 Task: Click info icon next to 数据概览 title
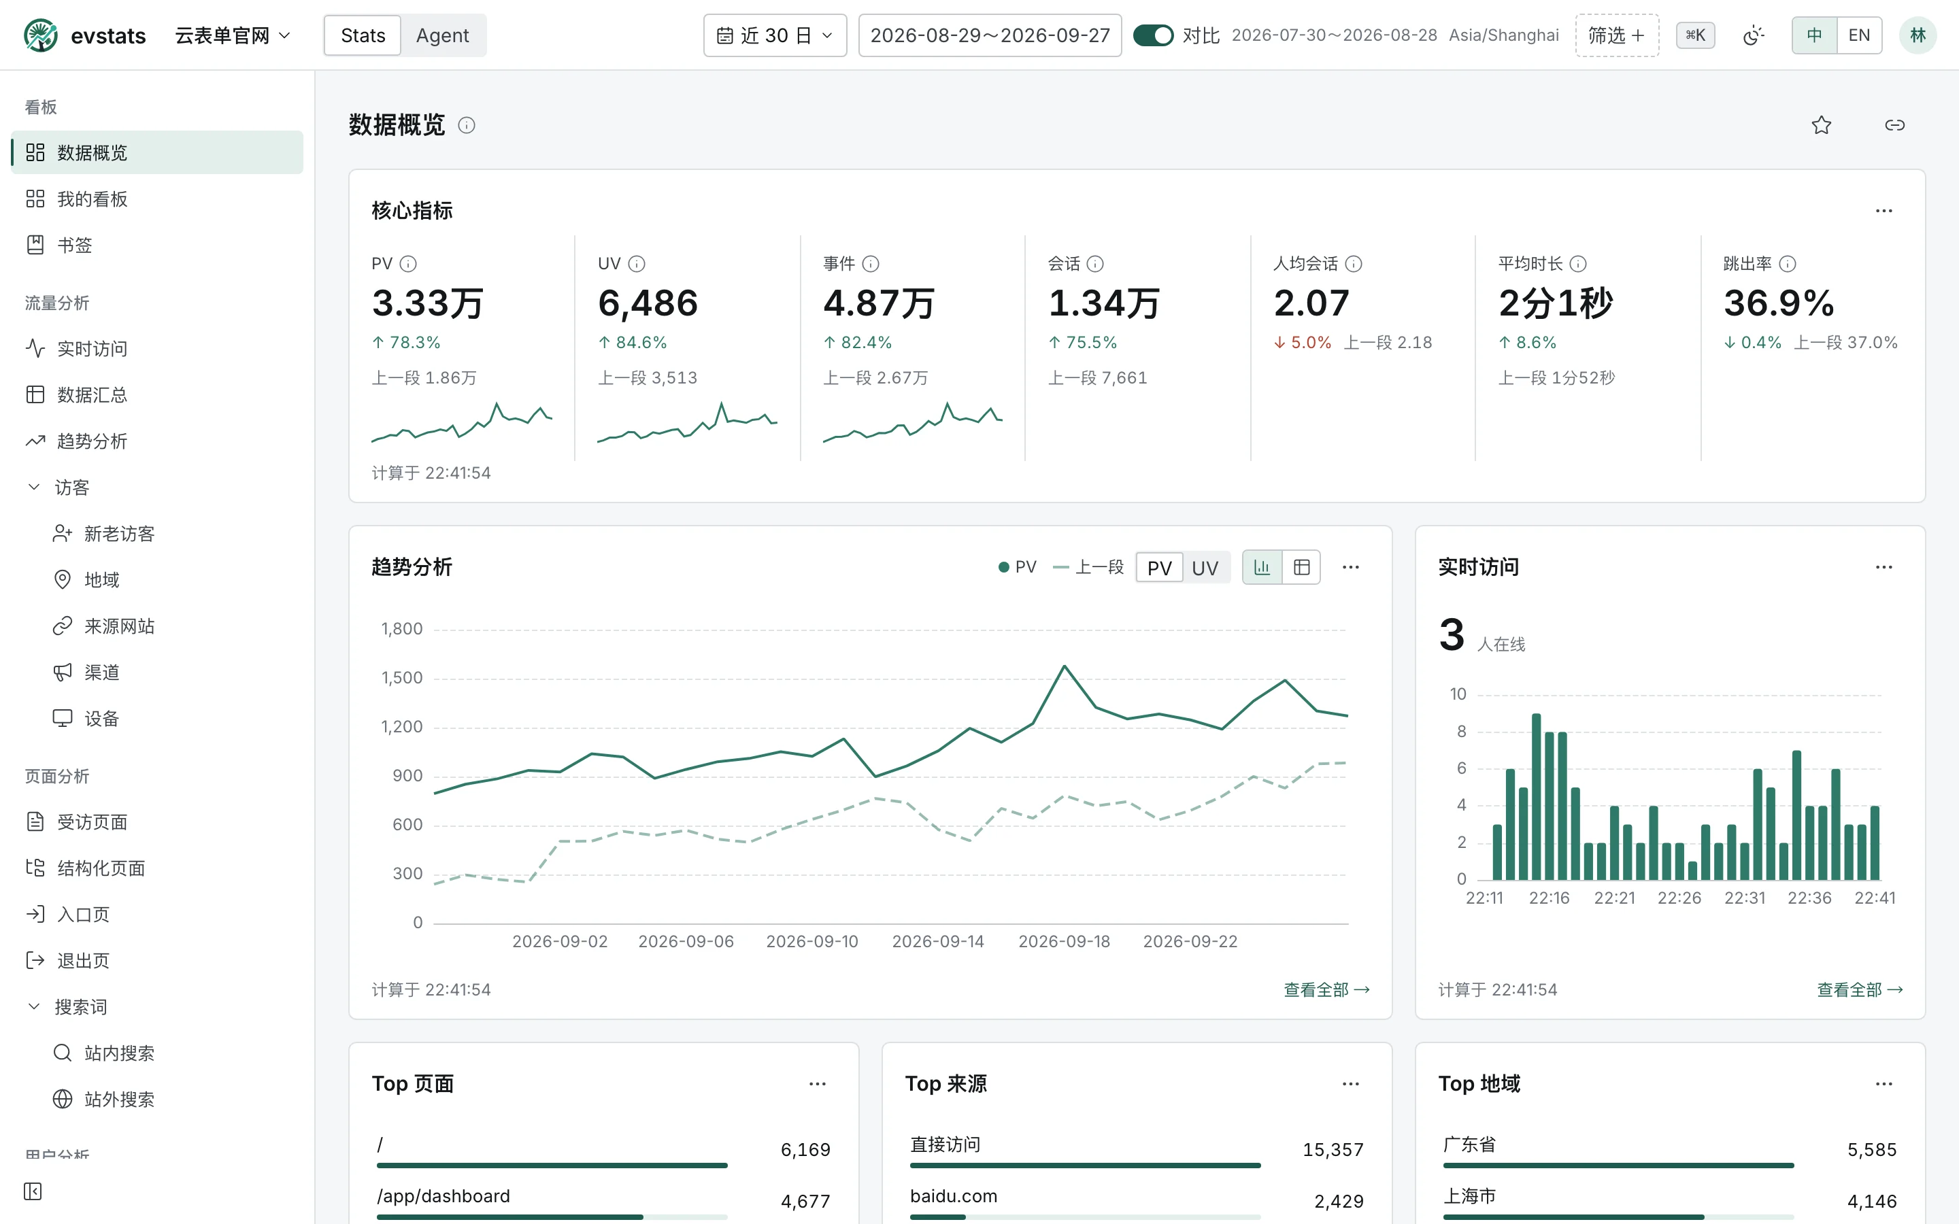tap(466, 126)
